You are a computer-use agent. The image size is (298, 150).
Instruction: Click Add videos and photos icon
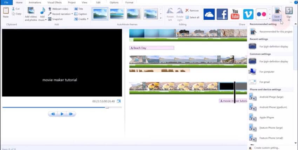point(31,11)
